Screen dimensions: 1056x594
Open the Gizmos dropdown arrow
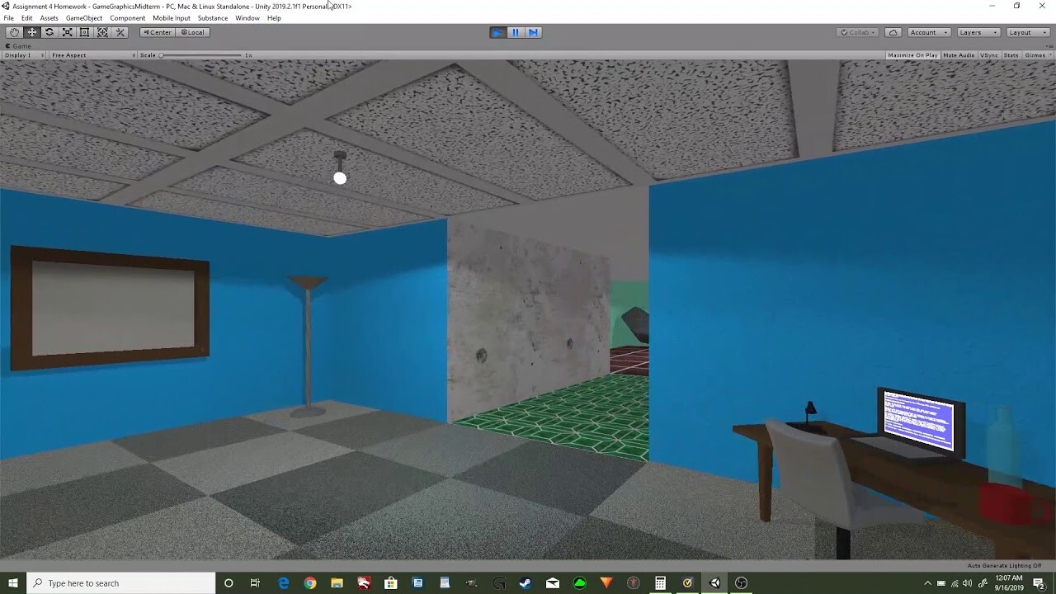(x=1050, y=55)
